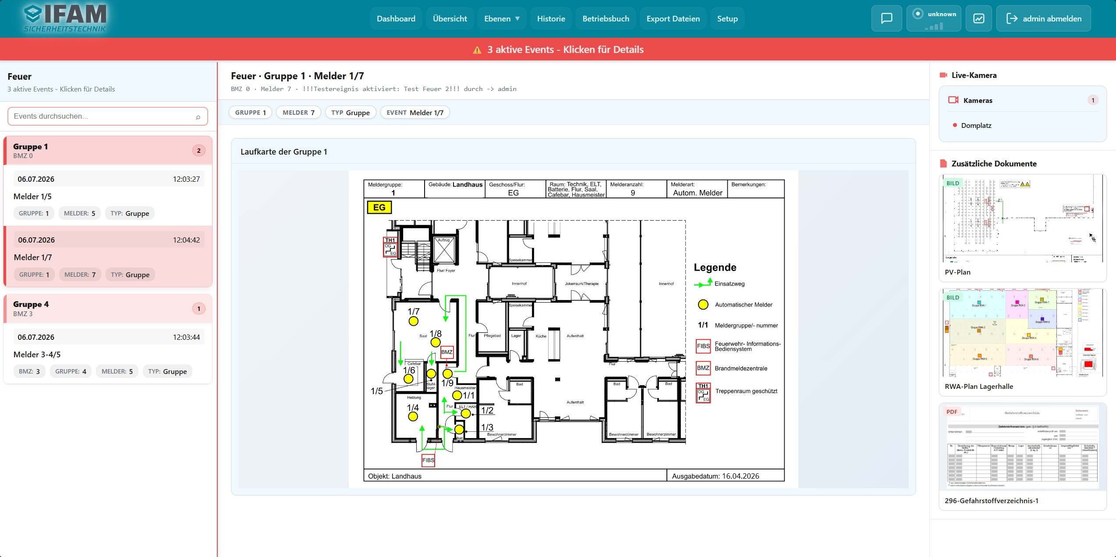Screen dimensions: 1116x557
Task: Click the camera icon beside Kameras
Action: click(953, 100)
